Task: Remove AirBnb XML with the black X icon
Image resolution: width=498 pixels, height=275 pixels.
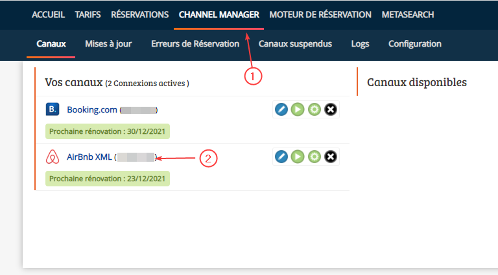Action: click(x=331, y=157)
